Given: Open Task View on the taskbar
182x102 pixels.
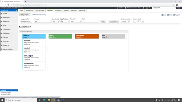Looking at the screenshot, I should point(39,100).
